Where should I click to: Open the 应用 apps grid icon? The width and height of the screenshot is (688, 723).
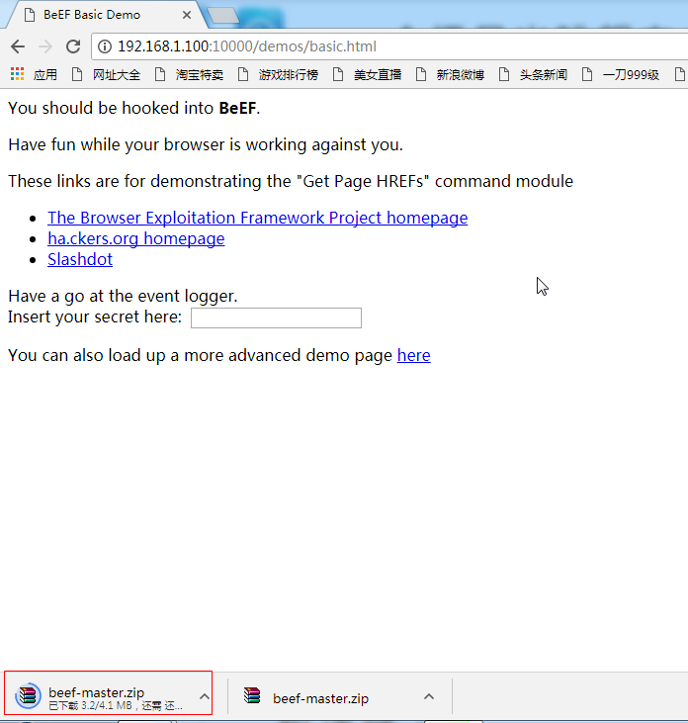(17, 74)
